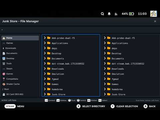Select homebrew folder icon in left pane
The image size is (160, 120).
click(49, 89)
